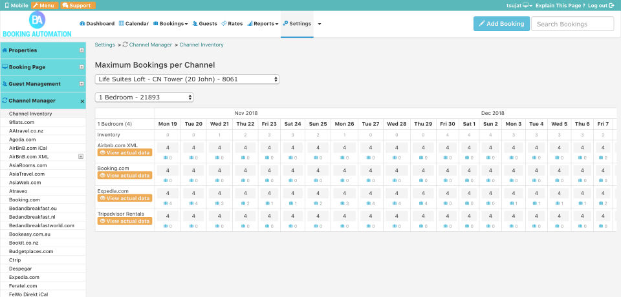Expand AirBnB.com XML sidebar submenu
Viewport: 621px width, 297px height.
click(x=81, y=156)
